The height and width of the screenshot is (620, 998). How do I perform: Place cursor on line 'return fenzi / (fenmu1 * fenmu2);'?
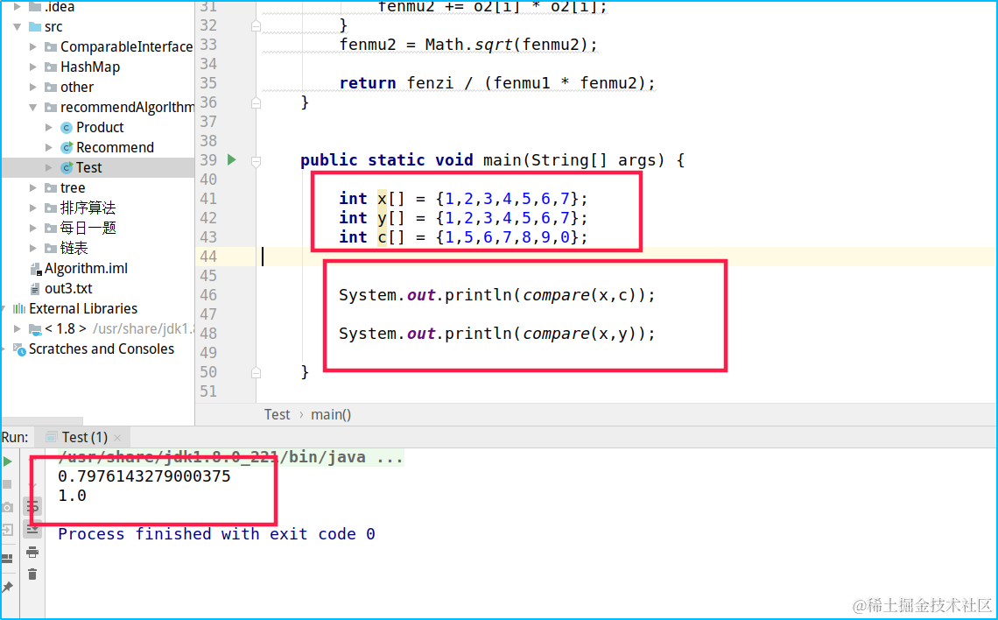[x=497, y=82]
